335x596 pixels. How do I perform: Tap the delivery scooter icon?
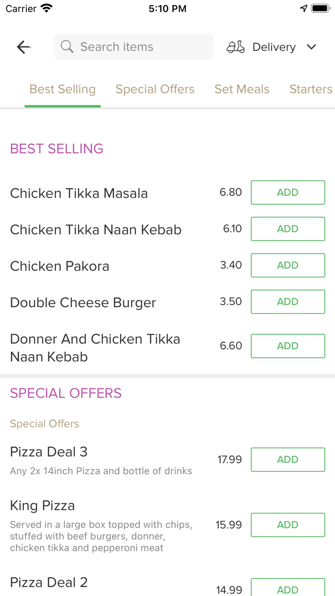(235, 47)
